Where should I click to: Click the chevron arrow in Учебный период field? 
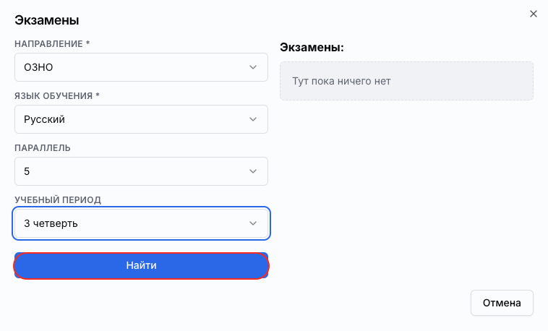253,223
